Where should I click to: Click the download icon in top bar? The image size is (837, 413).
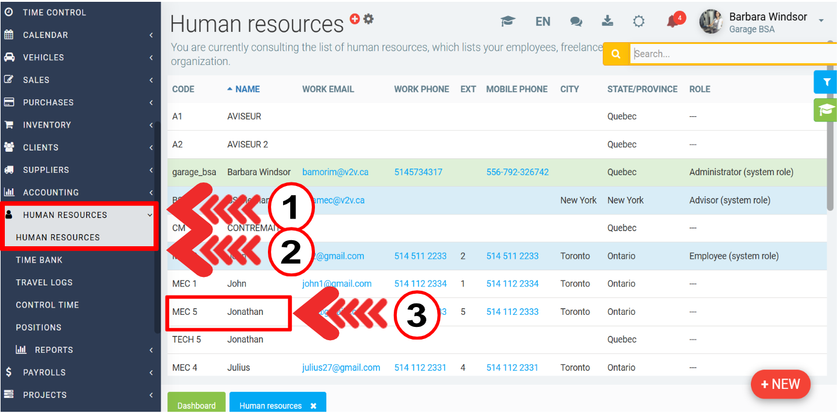pyautogui.click(x=608, y=21)
